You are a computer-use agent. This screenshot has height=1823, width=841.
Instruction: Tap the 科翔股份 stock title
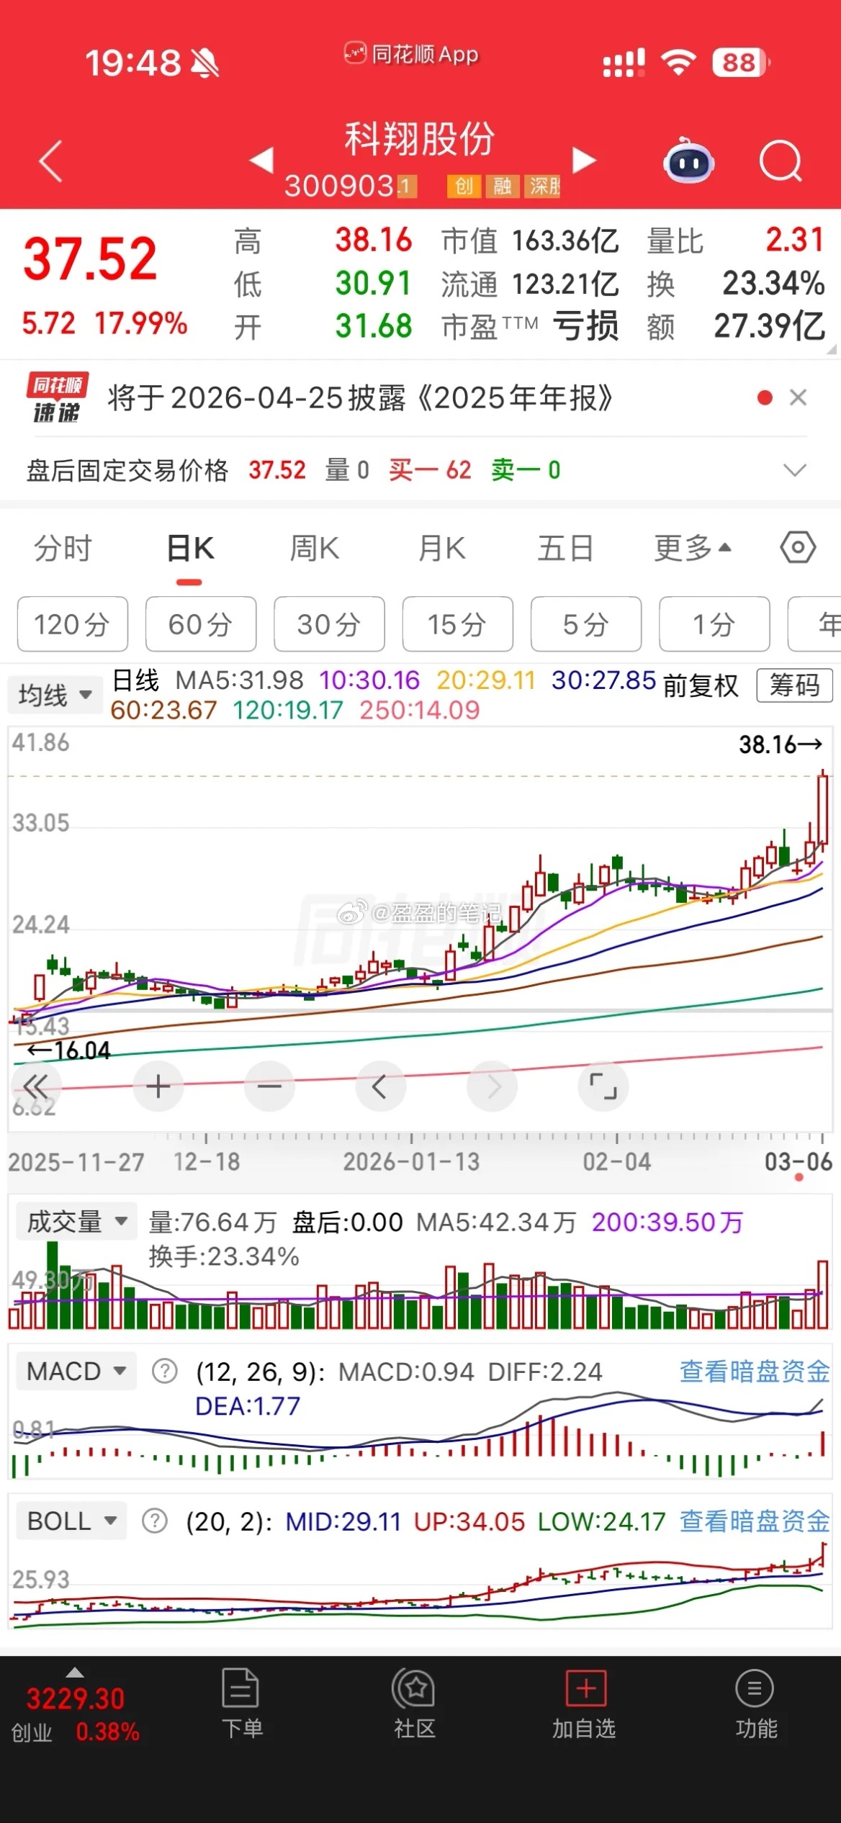(420, 138)
